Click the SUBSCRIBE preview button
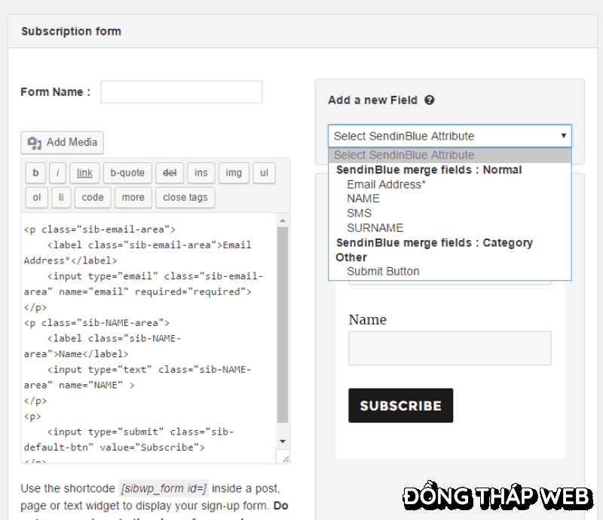 (401, 405)
